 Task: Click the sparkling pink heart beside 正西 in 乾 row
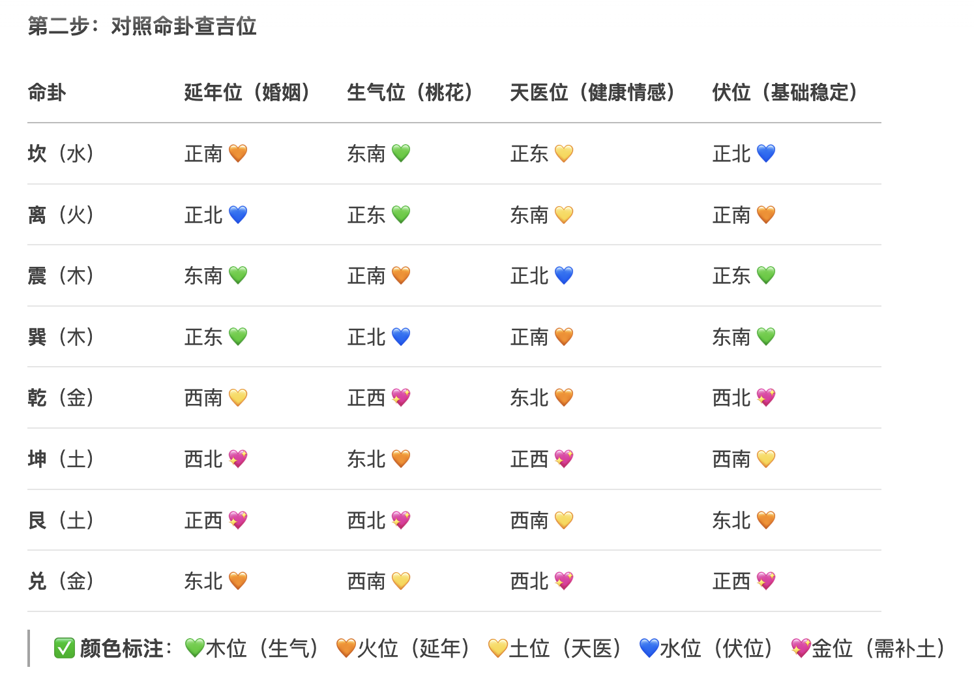tap(401, 397)
